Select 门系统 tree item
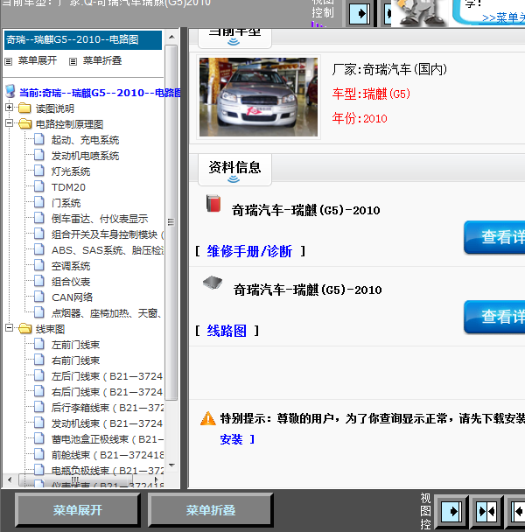Viewport: 525px width, 532px height. (66, 203)
